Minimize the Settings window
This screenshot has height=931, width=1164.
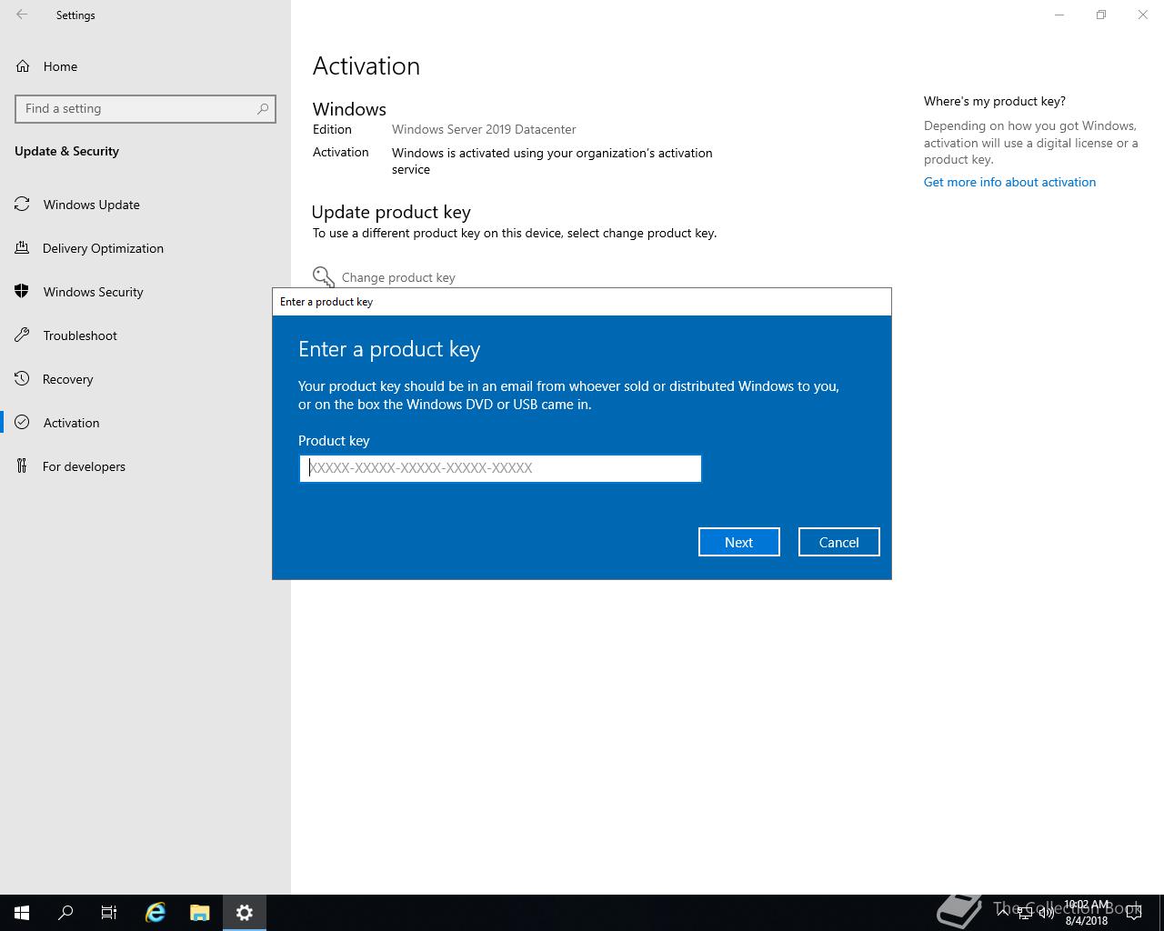[x=1059, y=15]
